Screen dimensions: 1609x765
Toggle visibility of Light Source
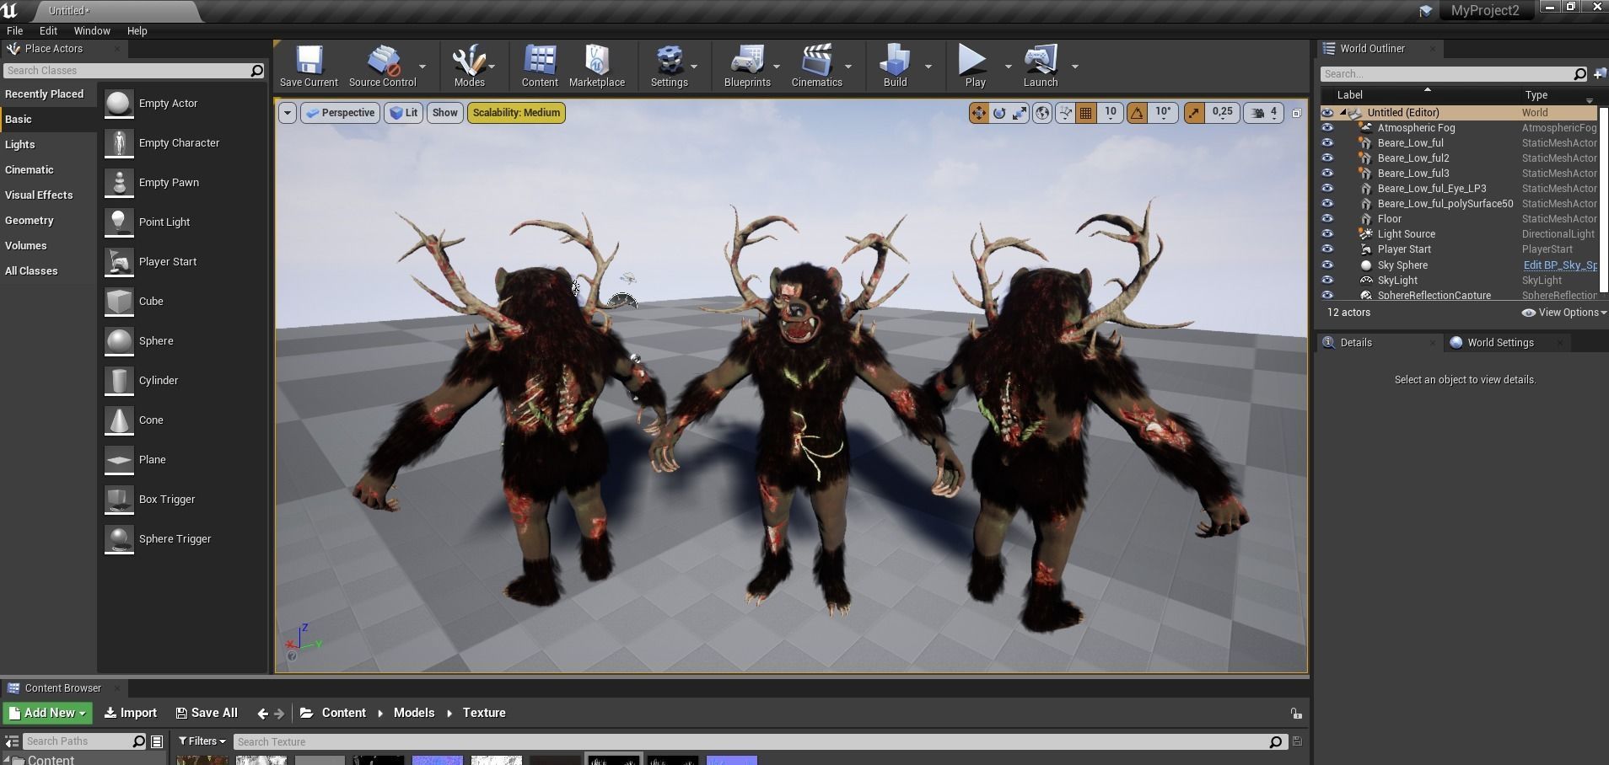(1327, 234)
